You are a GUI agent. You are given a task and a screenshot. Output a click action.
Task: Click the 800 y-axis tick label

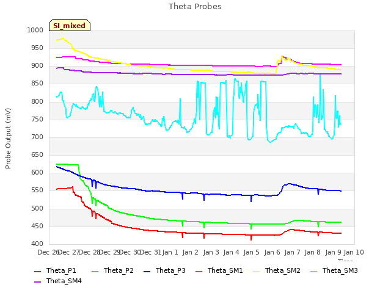click(37, 102)
